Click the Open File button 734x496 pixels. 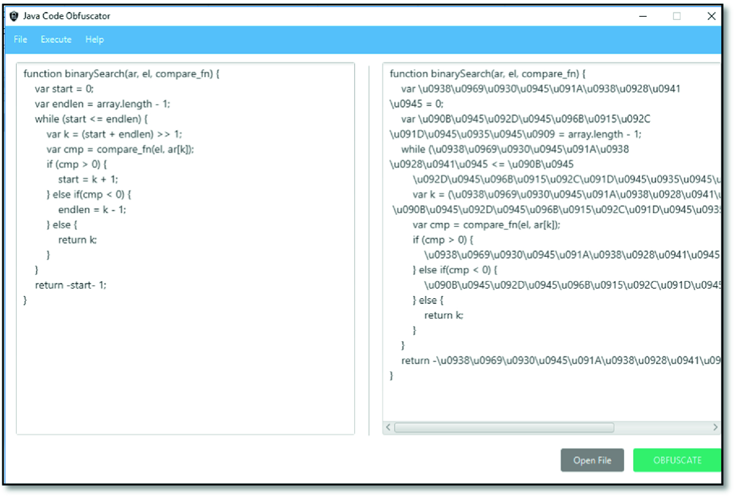[x=592, y=460]
